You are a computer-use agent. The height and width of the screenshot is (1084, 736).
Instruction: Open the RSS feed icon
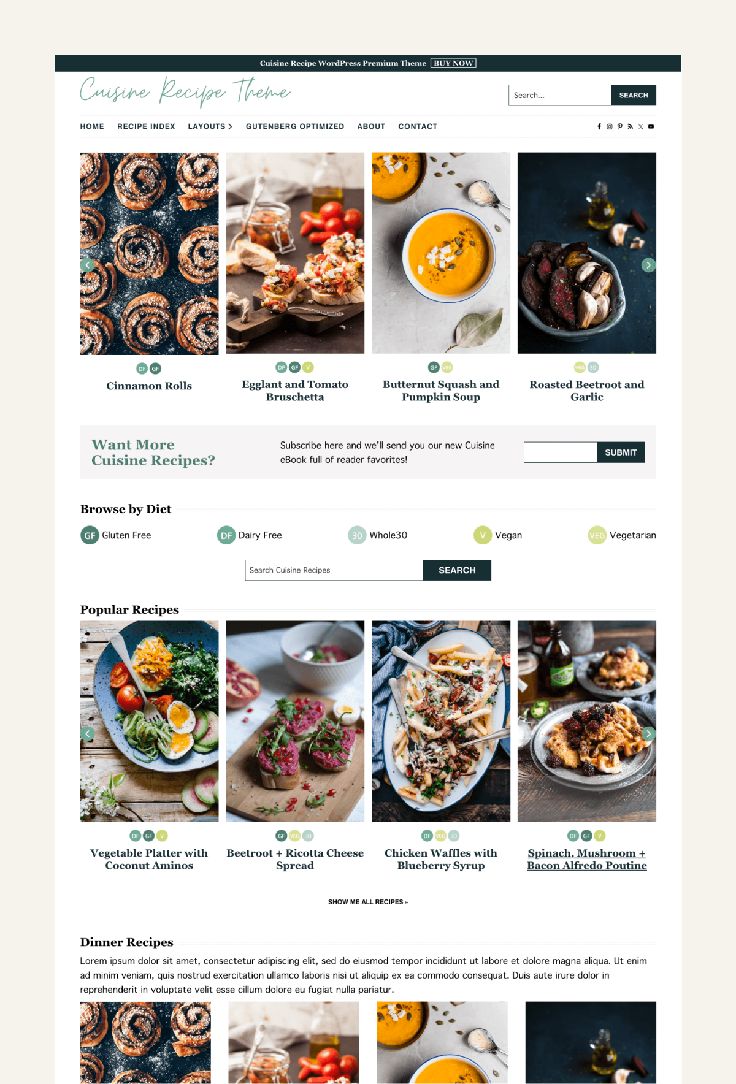click(x=630, y=127)
